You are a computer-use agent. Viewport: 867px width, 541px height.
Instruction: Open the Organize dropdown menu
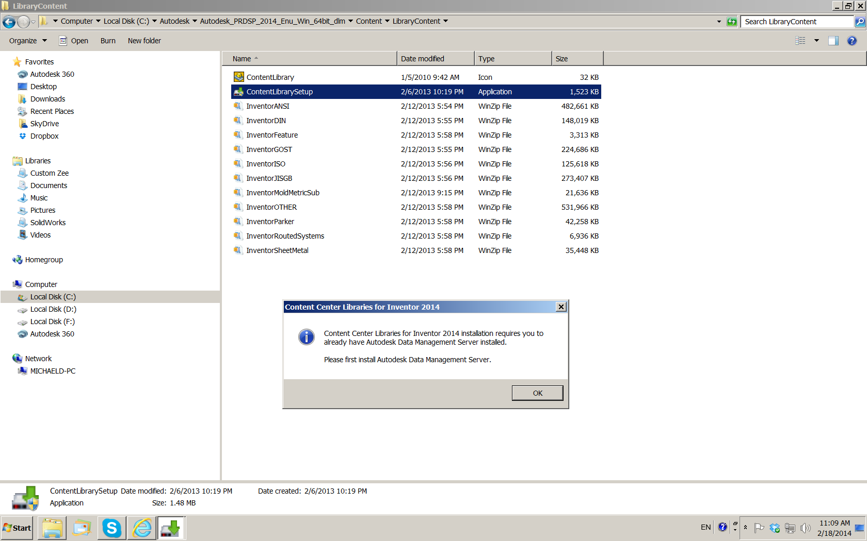point(28,41)
